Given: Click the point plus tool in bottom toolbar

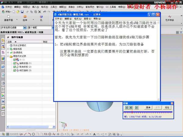Looking at the screenshot, I should 58,134.
